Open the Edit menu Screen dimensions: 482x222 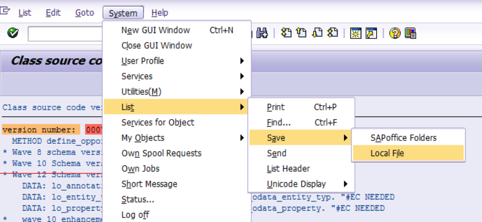[x=53, y=13]
